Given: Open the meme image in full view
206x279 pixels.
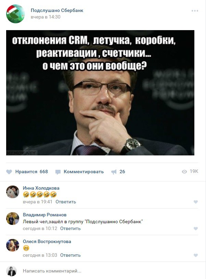Looking at the screenshot, I should (x=100, y=93).
